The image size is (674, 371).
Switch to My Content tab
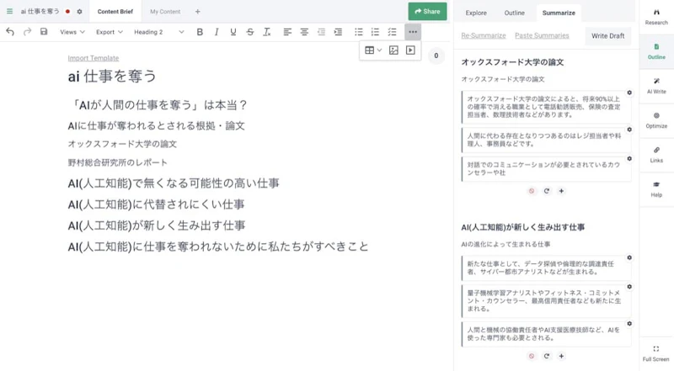click(x=165, y=12)
